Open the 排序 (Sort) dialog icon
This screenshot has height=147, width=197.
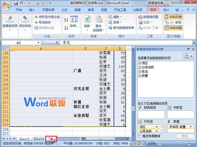coord(74,19)
